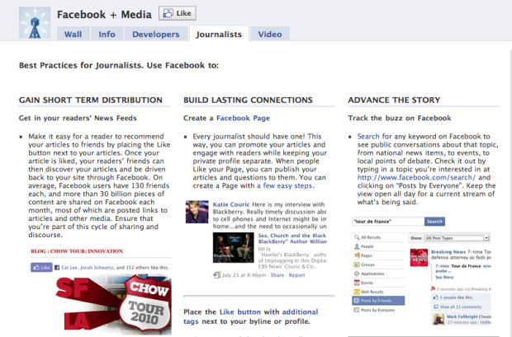Choose the People filter icon
The height and width of the screenshot is (337, 512).
tap(355, 246)
